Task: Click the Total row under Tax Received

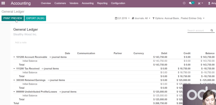Action: [114, 76]
